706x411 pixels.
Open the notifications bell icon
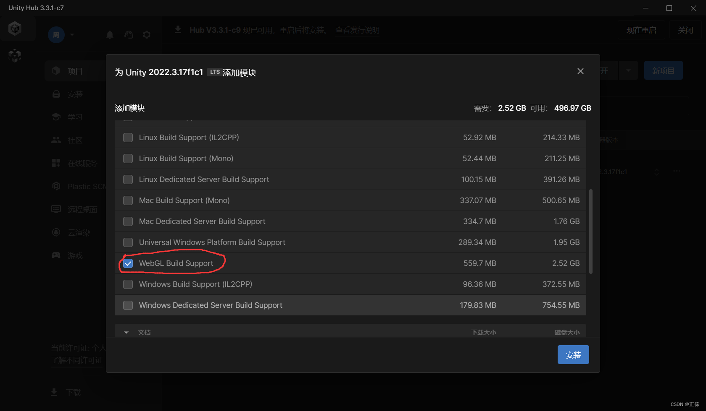(110, 35)
